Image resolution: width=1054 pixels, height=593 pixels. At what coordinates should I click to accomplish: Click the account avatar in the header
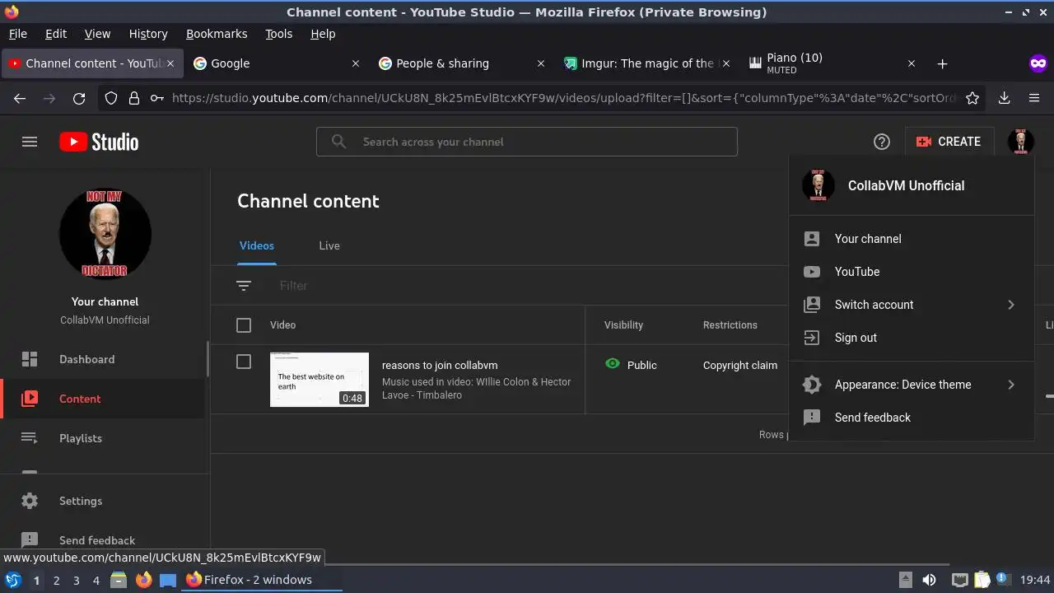tap(1021, 142)
